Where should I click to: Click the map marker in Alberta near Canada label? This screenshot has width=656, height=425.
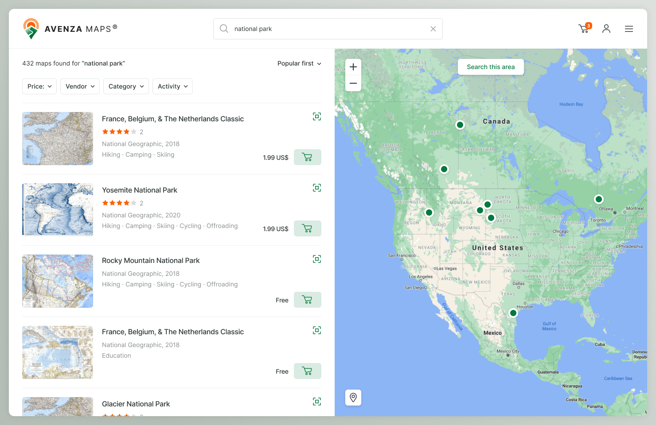click(x=460, y=125)
